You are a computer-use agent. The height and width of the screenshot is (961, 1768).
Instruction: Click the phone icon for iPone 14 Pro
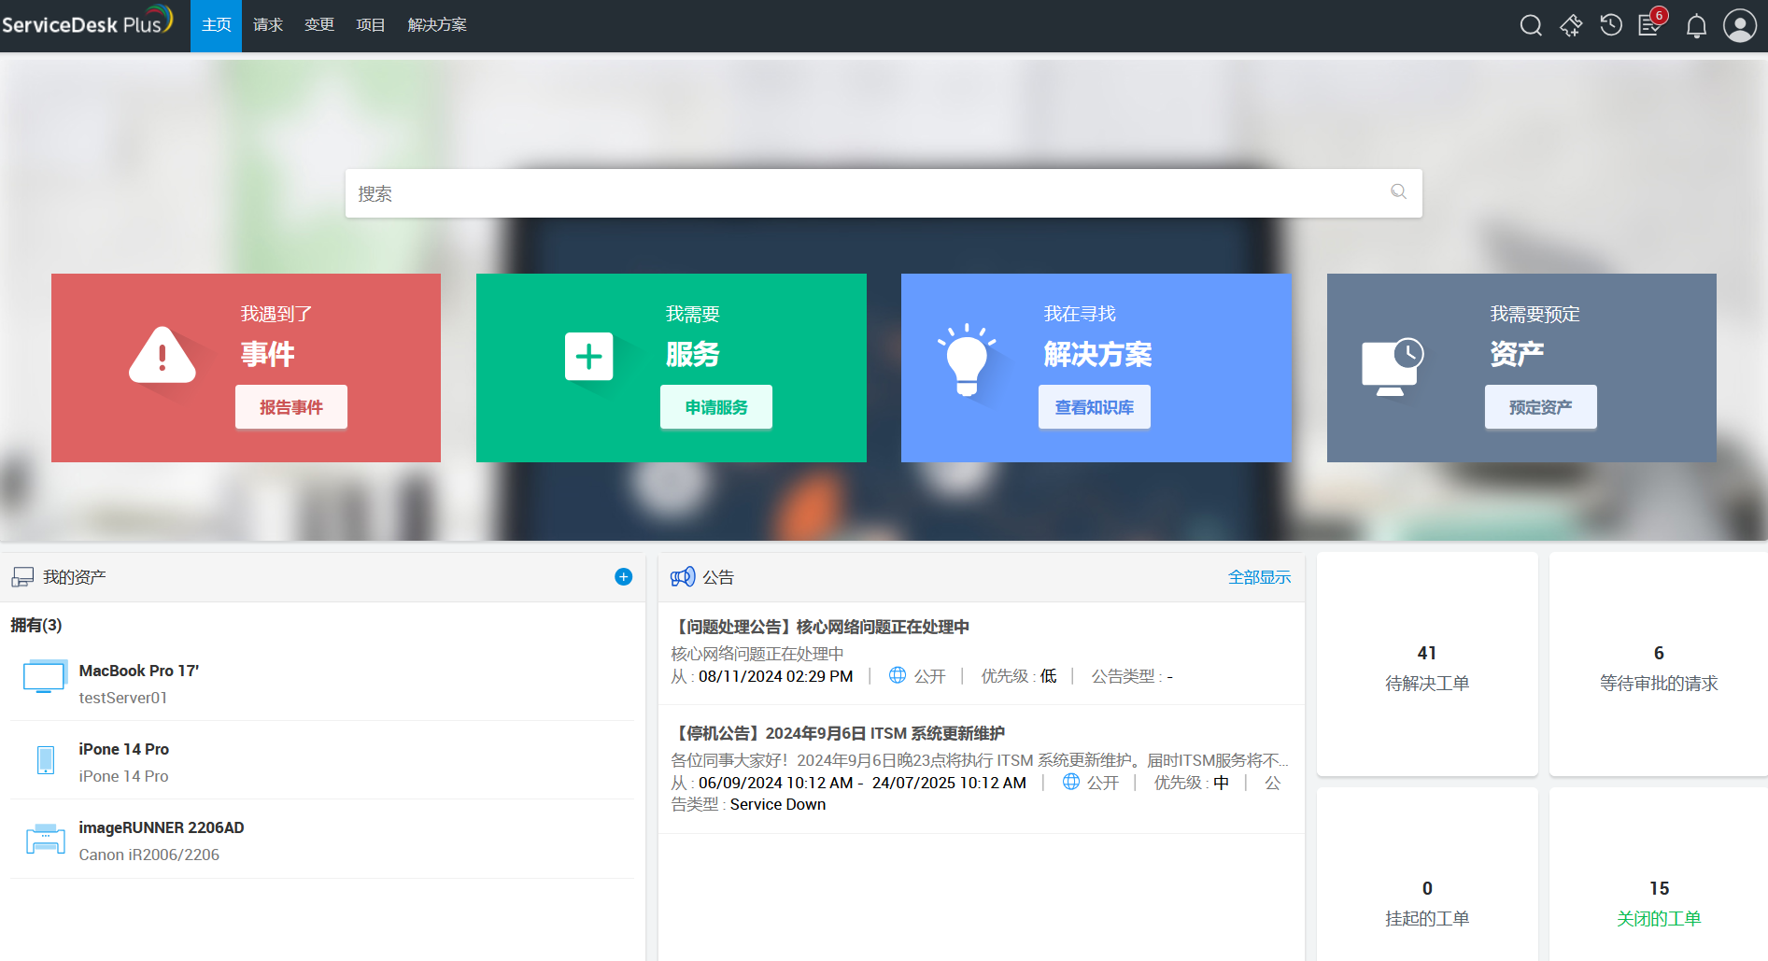point(45,760)
